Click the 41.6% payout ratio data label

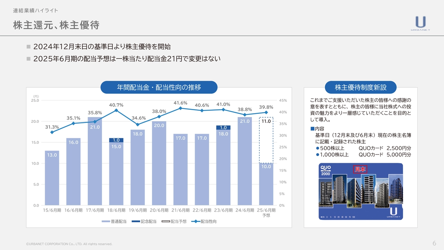coord(180,103)
